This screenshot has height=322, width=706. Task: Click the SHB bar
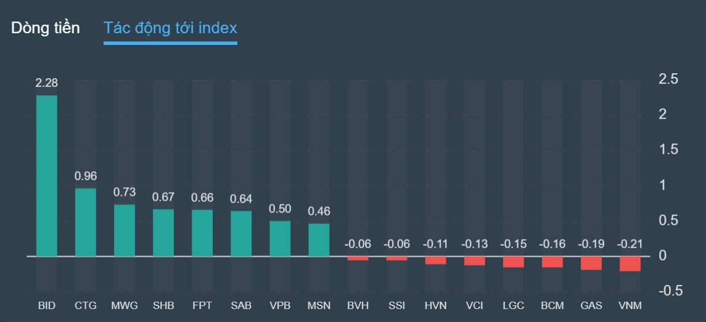tap(163, 232)
